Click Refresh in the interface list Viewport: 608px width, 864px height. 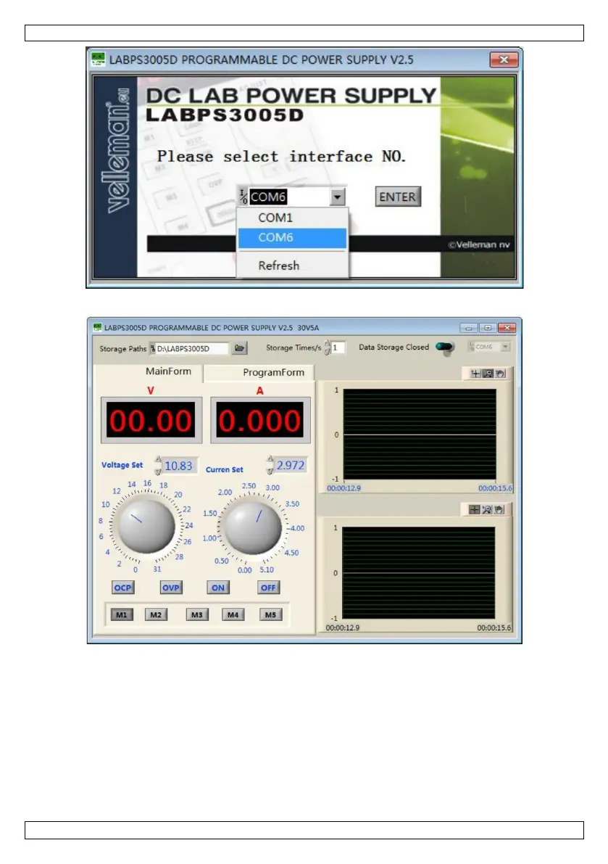pos(292,266)
